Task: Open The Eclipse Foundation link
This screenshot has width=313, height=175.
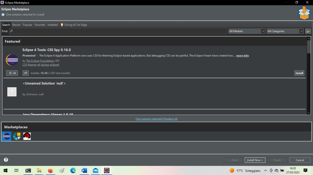Action: 40,61
